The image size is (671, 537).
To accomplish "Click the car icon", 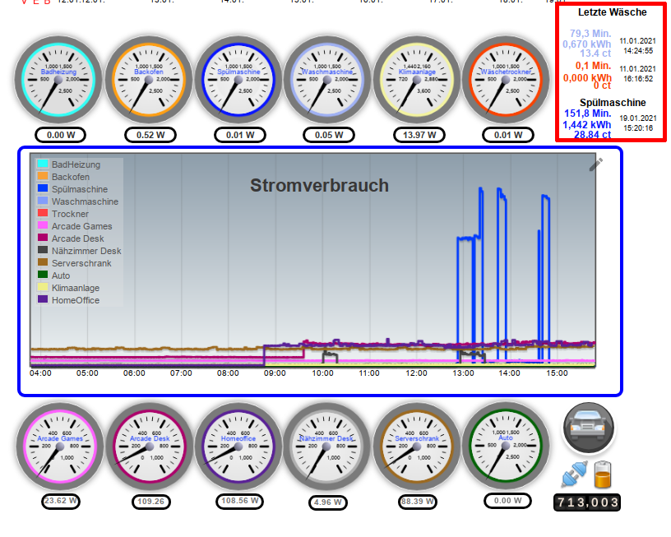I will [589, 428].
